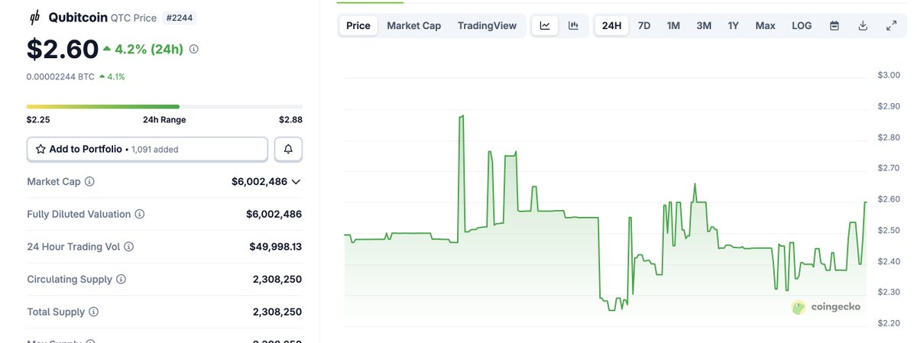
Task: Select the Market Cap chart tab
Action: 414,25
